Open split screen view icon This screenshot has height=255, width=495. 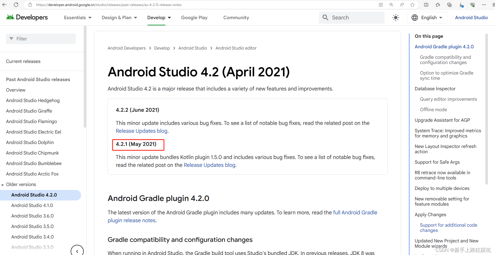426,5
